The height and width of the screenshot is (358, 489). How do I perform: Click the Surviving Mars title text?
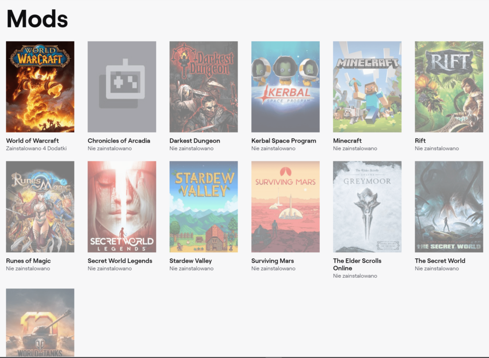point(272,261)
